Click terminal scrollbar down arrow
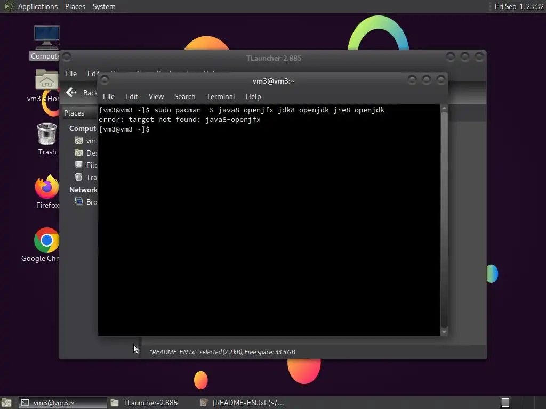Image resolution: width=546 pixels, height=409 pixels. tap(444, 332)
